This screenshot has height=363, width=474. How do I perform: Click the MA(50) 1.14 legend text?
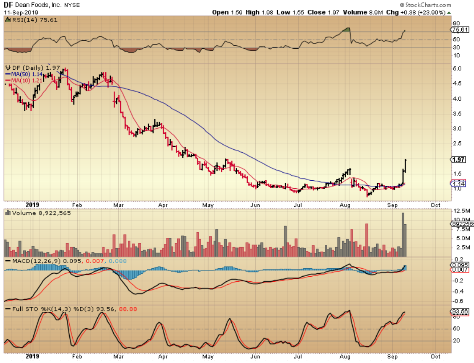click(x=27, y=74)
